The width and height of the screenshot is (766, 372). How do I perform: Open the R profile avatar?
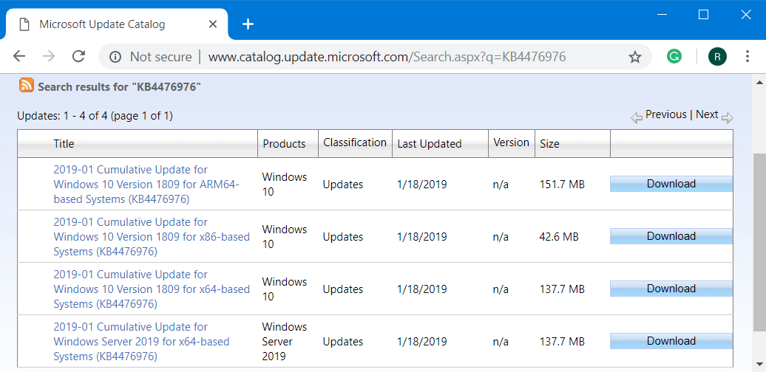[x=717, y=57]
